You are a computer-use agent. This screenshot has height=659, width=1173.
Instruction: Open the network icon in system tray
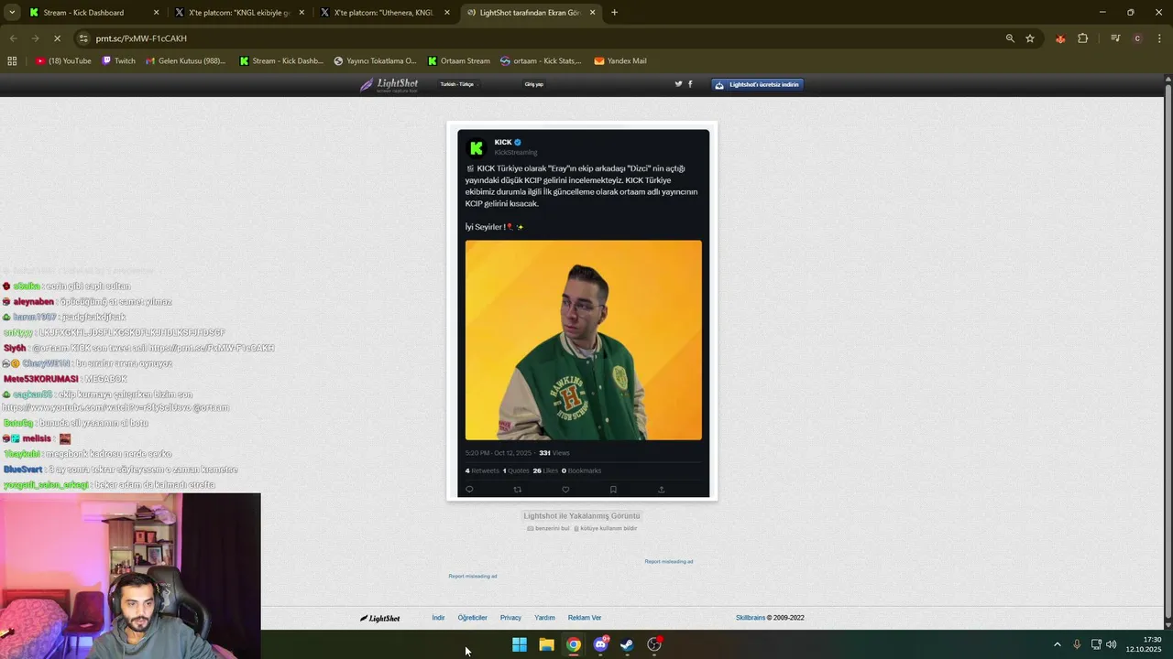pyautogui.click(x=1096, y=644)
